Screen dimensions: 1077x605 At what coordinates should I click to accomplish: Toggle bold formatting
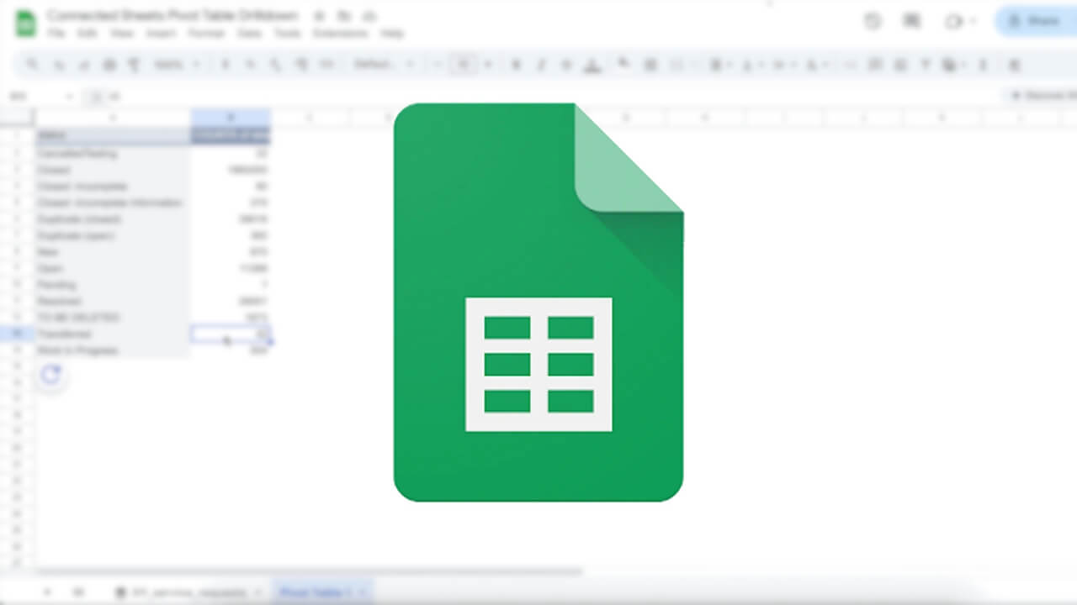516,65
